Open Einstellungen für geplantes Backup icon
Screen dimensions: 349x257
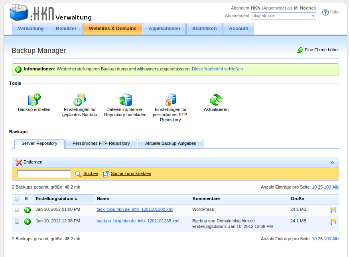79,99
